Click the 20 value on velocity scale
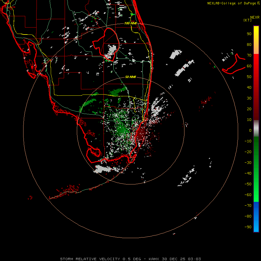 click(249, 109)
